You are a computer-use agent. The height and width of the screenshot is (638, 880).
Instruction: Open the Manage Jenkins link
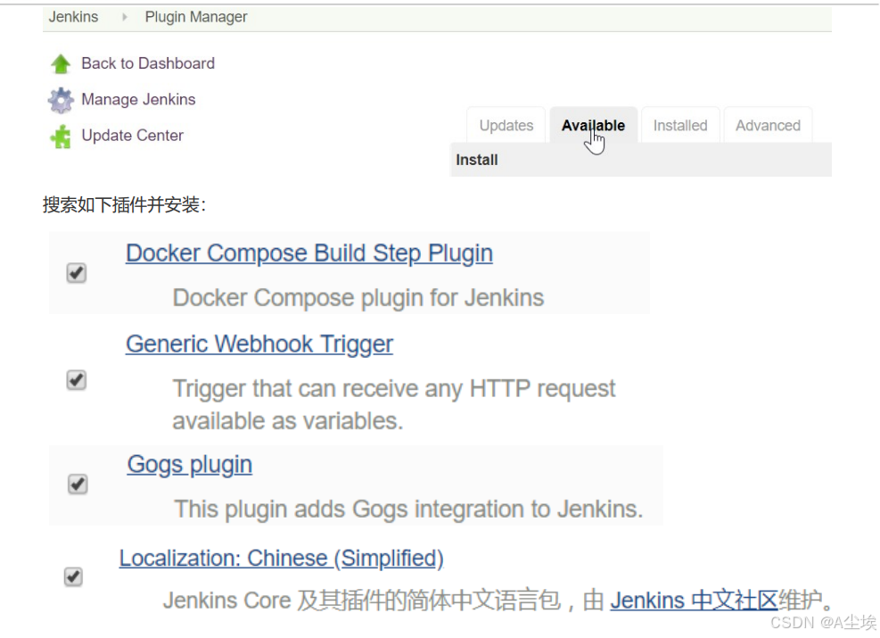click(138, 99)
